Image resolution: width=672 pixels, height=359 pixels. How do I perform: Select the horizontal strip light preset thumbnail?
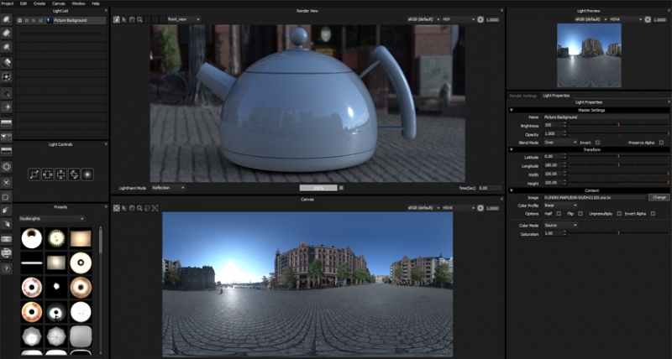click(x=32, y=263)
